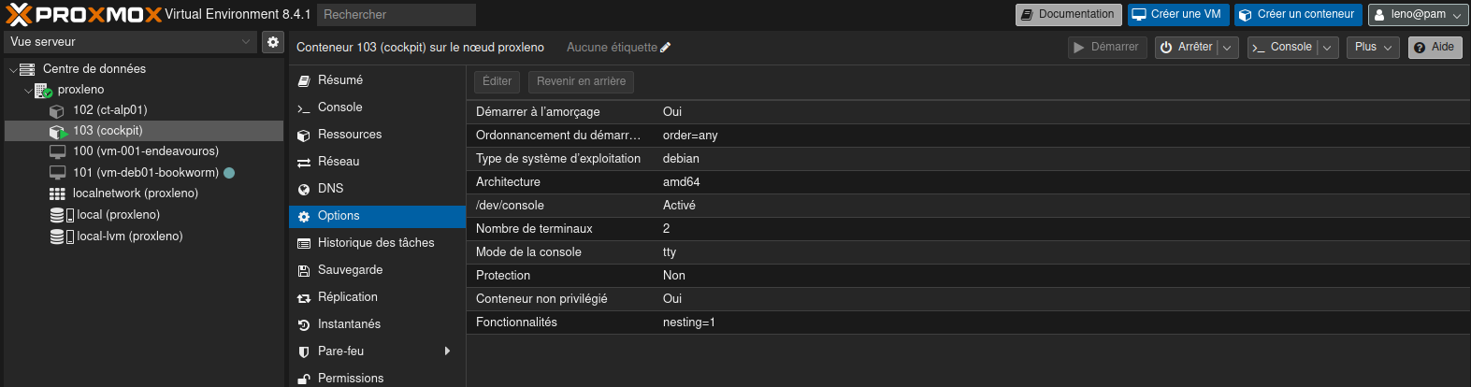Open the Plus menu
Viewport: 1471px width, 387px height.
coord(1373,48)
